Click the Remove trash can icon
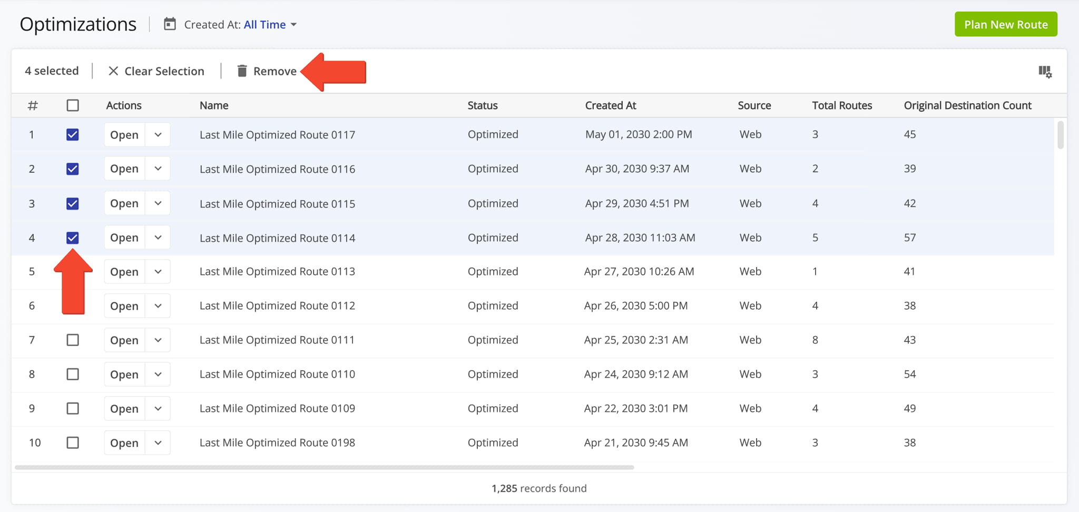 [x=242, y=71]
